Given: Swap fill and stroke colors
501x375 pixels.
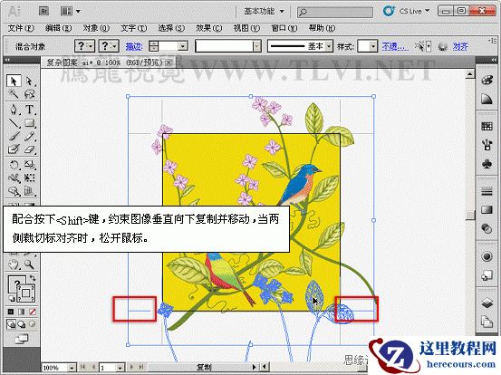Looking at the screenshot, I should pyautogui.click(x=33, y=277).
